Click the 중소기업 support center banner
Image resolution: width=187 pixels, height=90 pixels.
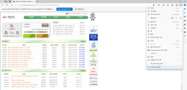pyautogui.click(x=93, y=37)
